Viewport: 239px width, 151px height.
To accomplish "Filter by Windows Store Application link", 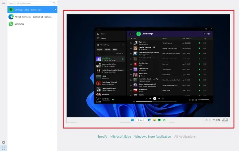I will coord(153,137).
